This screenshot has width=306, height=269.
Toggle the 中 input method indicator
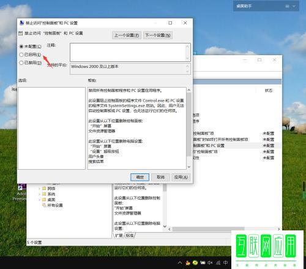(x=225, y=263)
